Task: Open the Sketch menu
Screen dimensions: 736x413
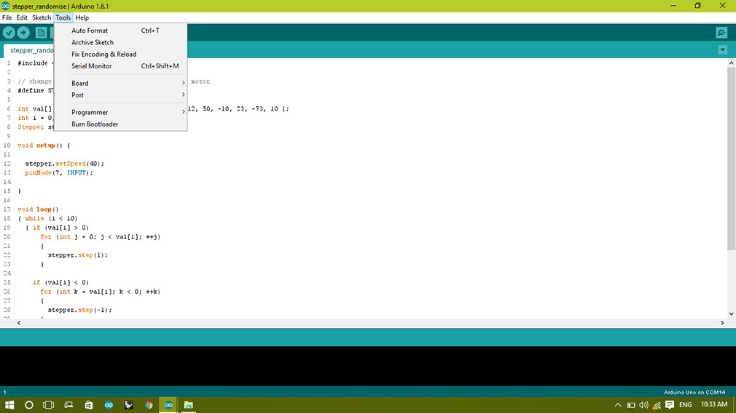Action: pos(42,17)
